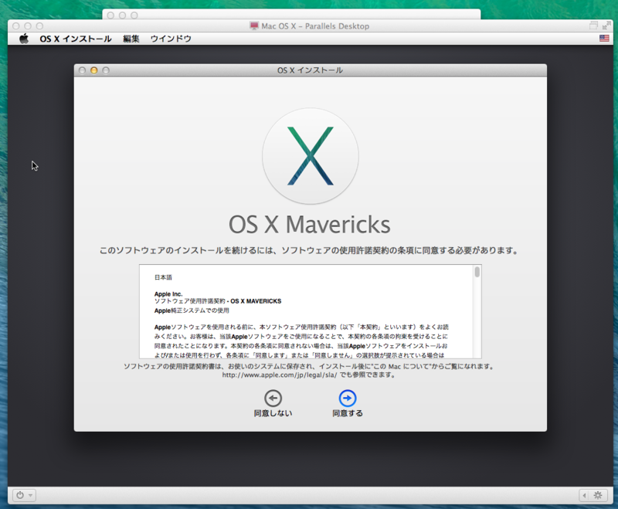The image size is (618, 509).
Task: Open the OS X インストール menu
Action: [x=75, y=39]
